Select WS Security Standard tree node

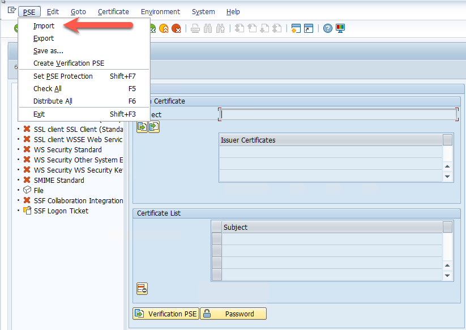click(67, 149)
